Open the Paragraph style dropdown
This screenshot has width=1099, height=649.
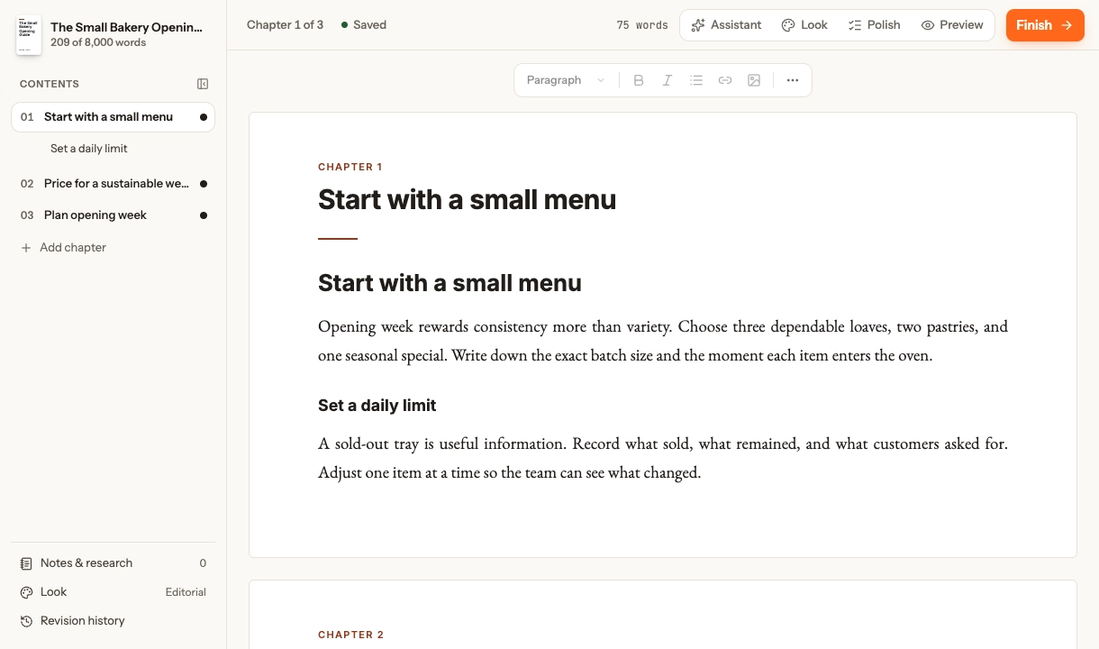click(x=566, y=80)
